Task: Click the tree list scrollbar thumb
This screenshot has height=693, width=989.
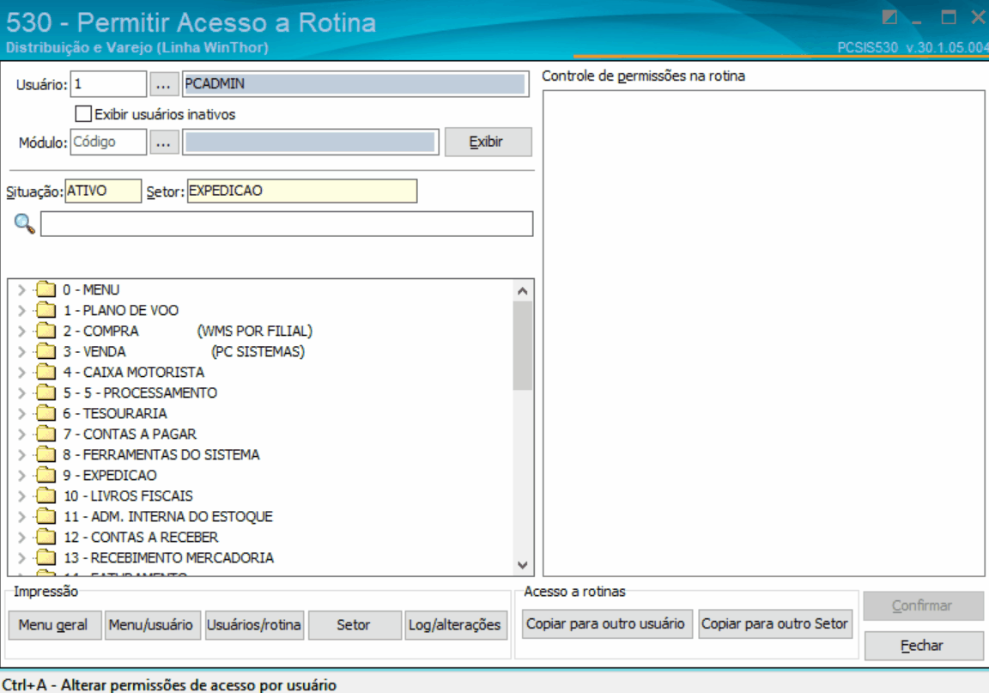Action: coord(522,346)
